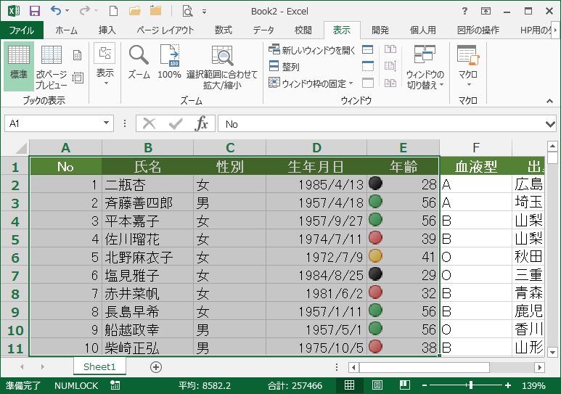Click the select all corner triangle
The height and width of the screenshot is (394, 561).
point(21,147)
